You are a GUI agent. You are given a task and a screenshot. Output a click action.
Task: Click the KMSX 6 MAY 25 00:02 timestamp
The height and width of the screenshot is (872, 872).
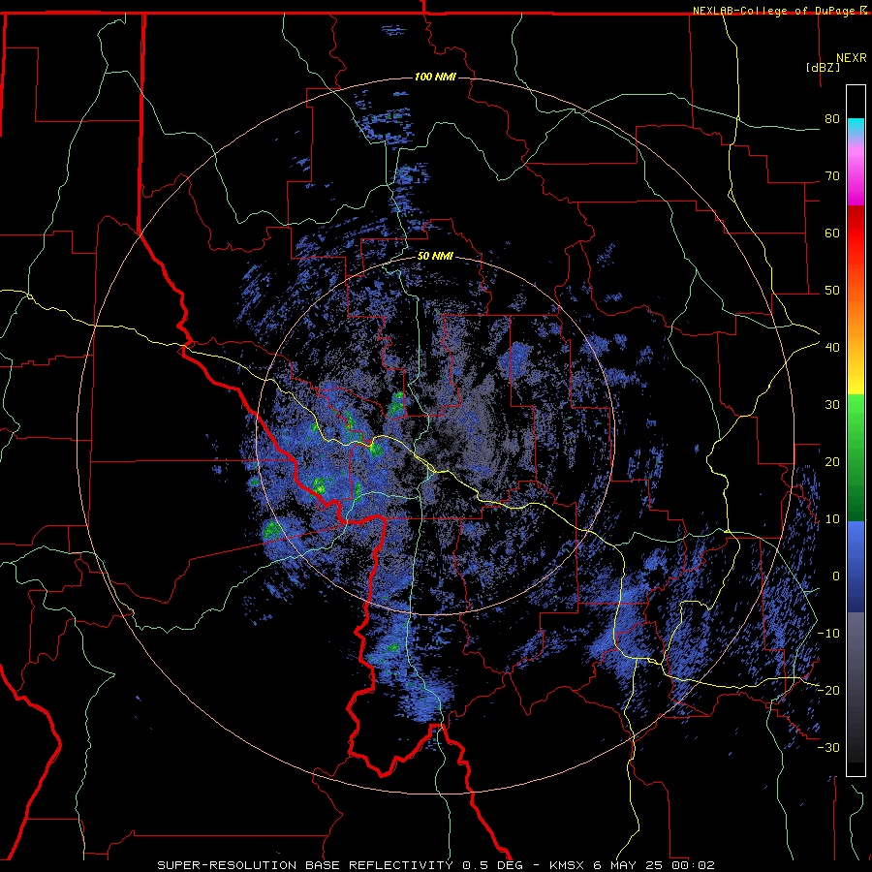tap(632, 865)
